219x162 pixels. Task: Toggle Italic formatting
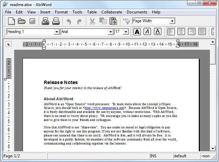click(147, 32)
